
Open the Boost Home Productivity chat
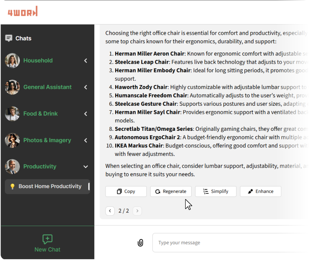[x=47, y=187]
